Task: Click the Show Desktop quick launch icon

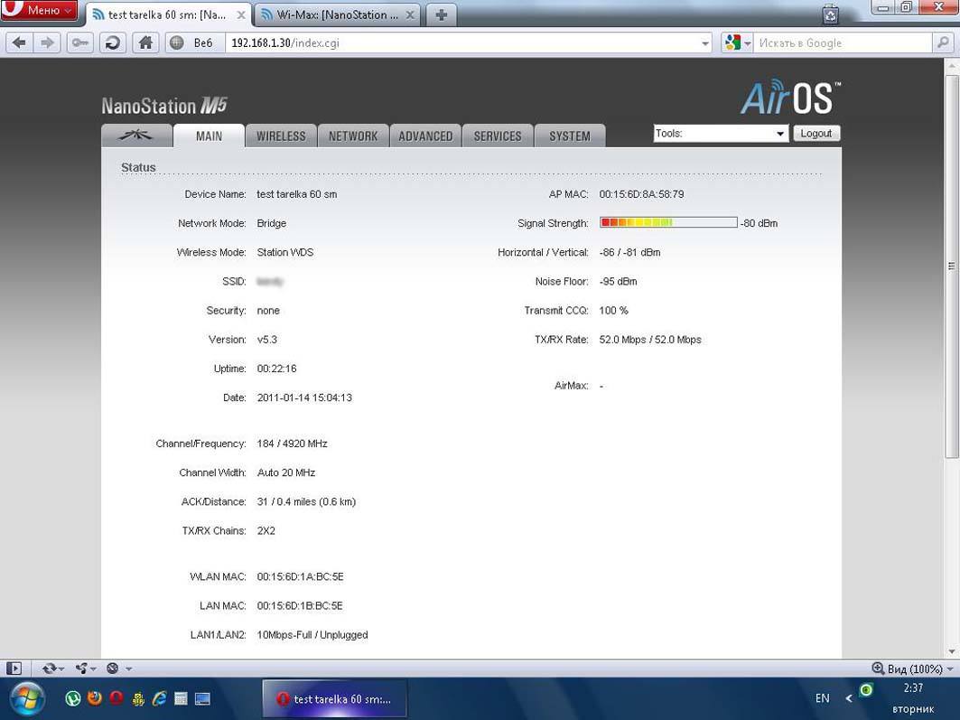Action: (202, 698)
